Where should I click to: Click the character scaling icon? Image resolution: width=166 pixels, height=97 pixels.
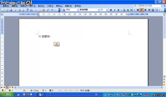click(x=132, y=10)
